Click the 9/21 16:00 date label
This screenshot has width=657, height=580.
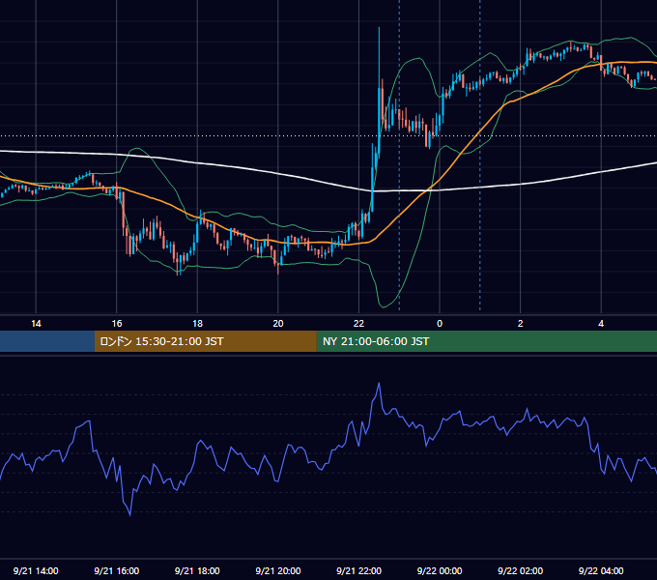(117, 570)
